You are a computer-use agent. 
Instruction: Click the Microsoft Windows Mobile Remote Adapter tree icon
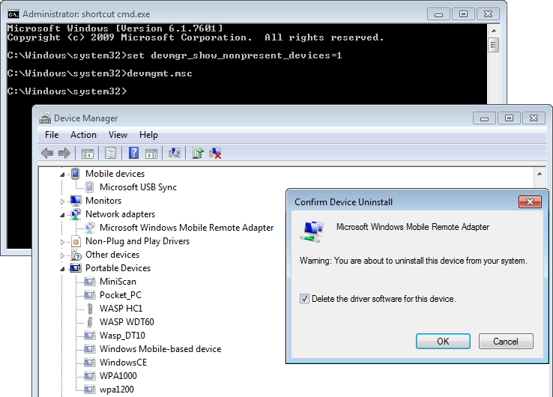[90, 228]
